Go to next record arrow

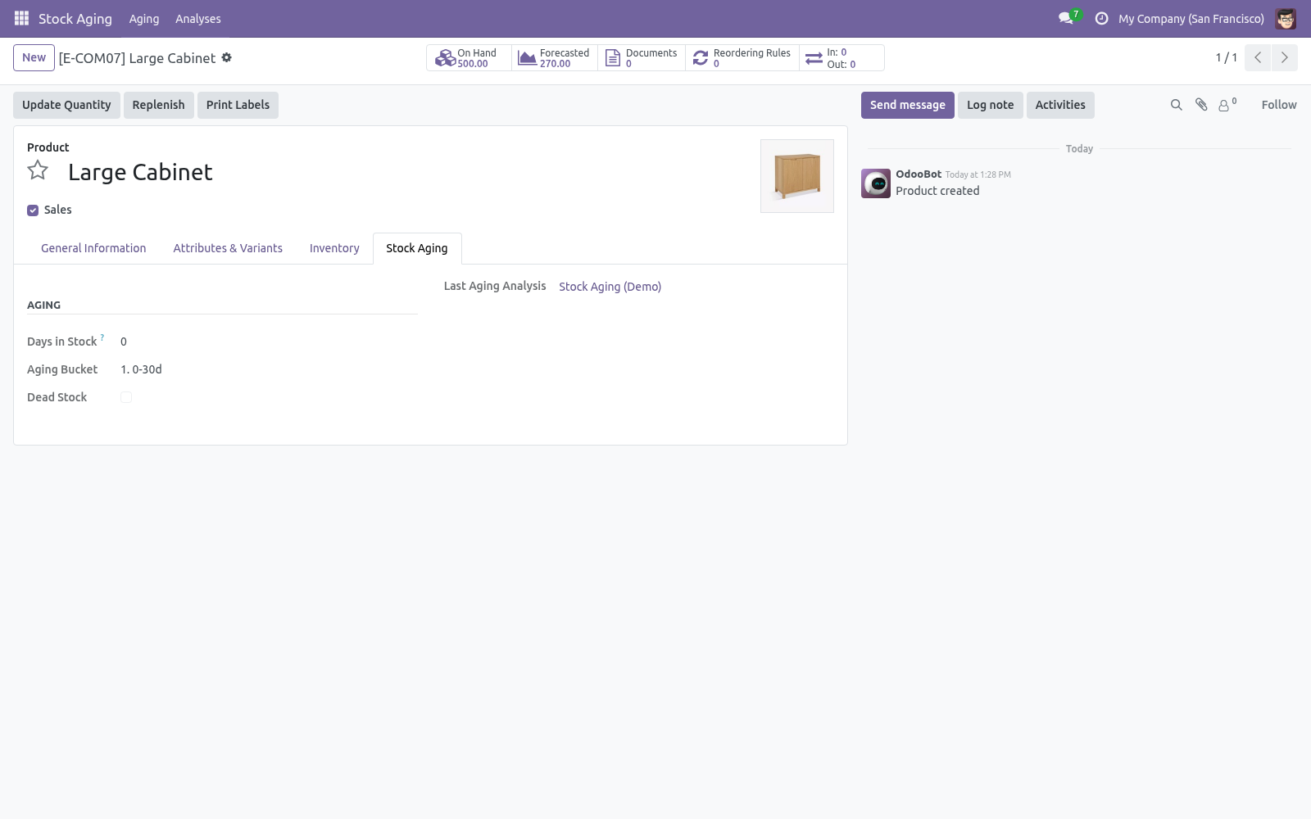(1284, 57)
